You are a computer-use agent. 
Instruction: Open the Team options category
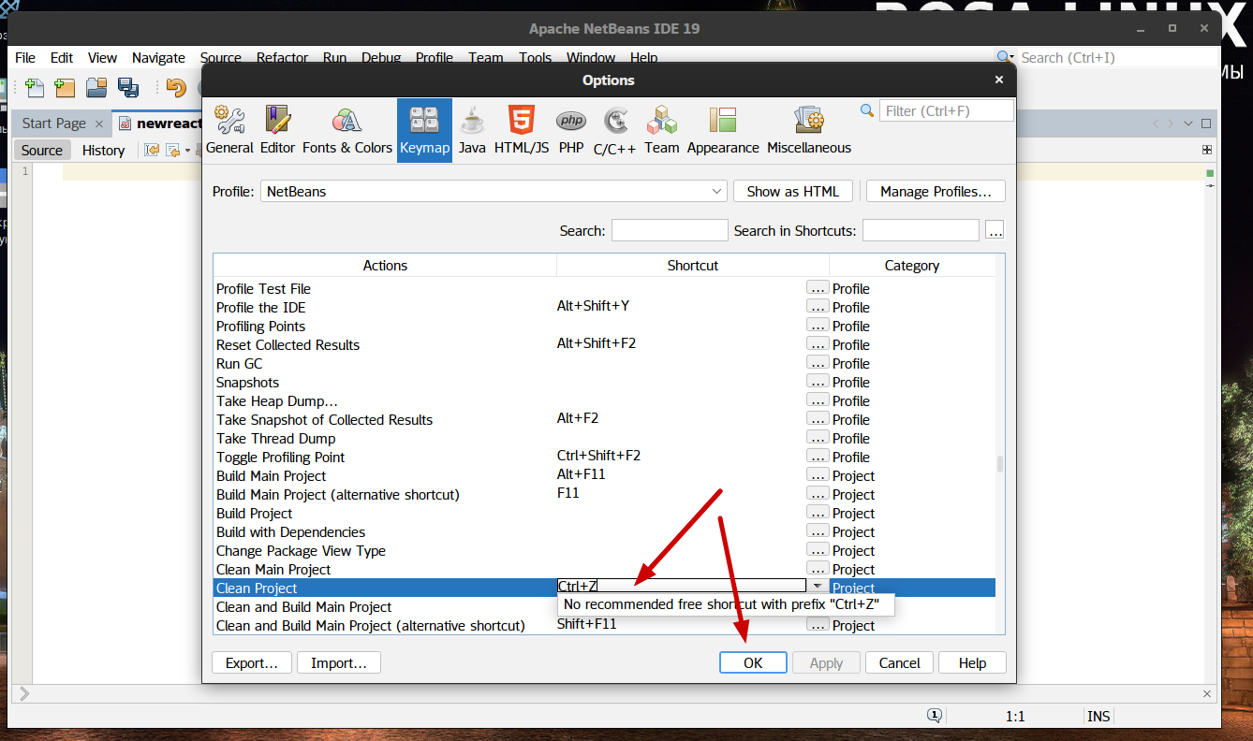[662, 130]
